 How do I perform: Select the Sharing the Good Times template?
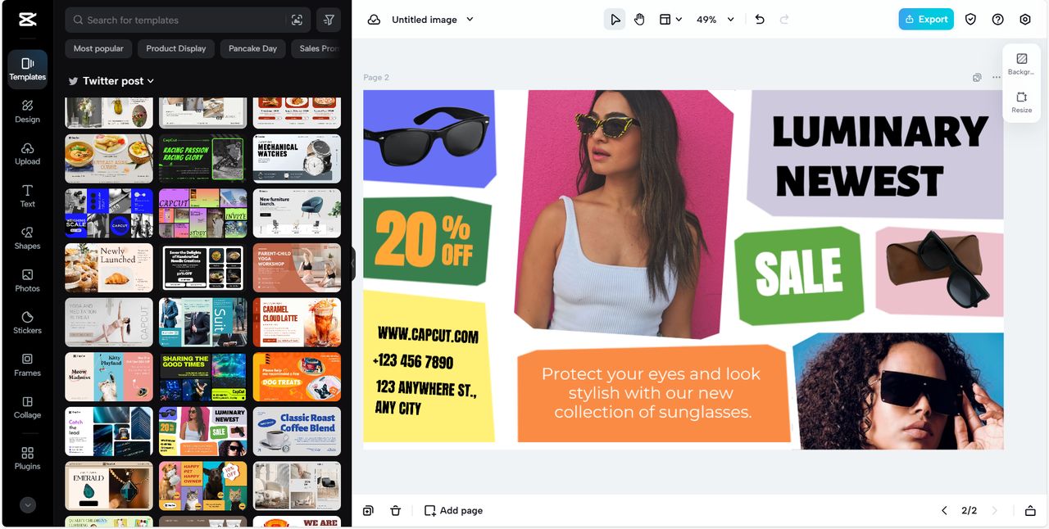202,377
